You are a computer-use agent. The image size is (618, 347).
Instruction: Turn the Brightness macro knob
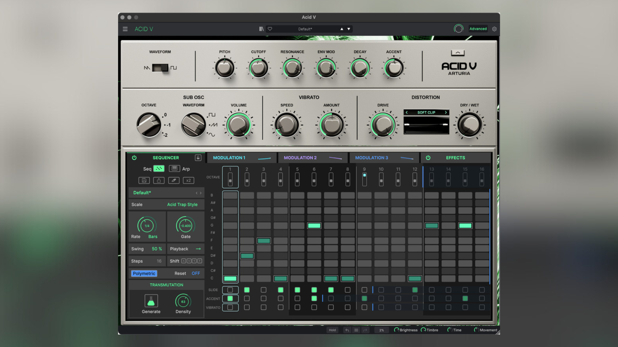tap(396, 330)
